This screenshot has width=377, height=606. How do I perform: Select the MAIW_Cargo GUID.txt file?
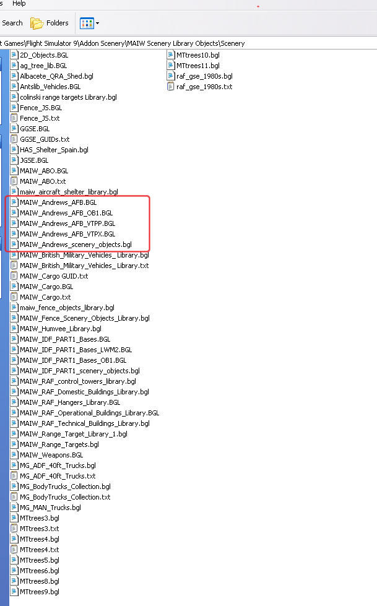click(54, 276)
